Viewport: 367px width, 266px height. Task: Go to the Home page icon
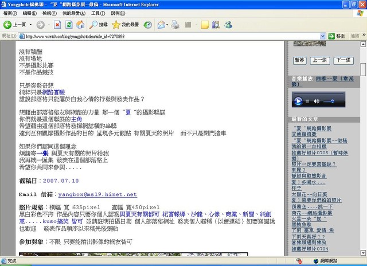pyautogui.click(x=80, y=25)
